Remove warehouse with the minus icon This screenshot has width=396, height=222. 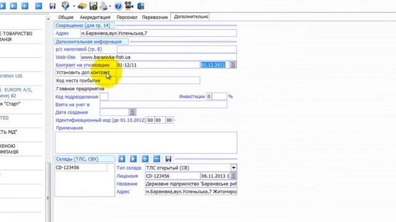click(x=157, y=159)
